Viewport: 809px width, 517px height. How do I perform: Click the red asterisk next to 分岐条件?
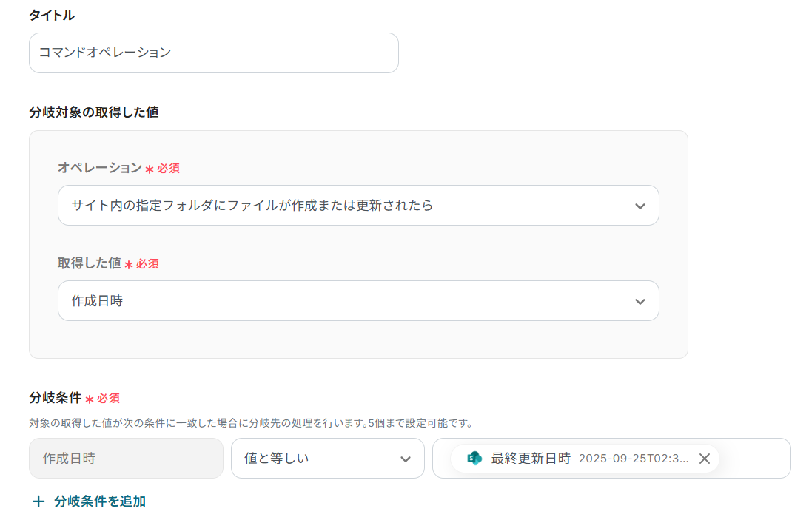(x=89, y=399)
